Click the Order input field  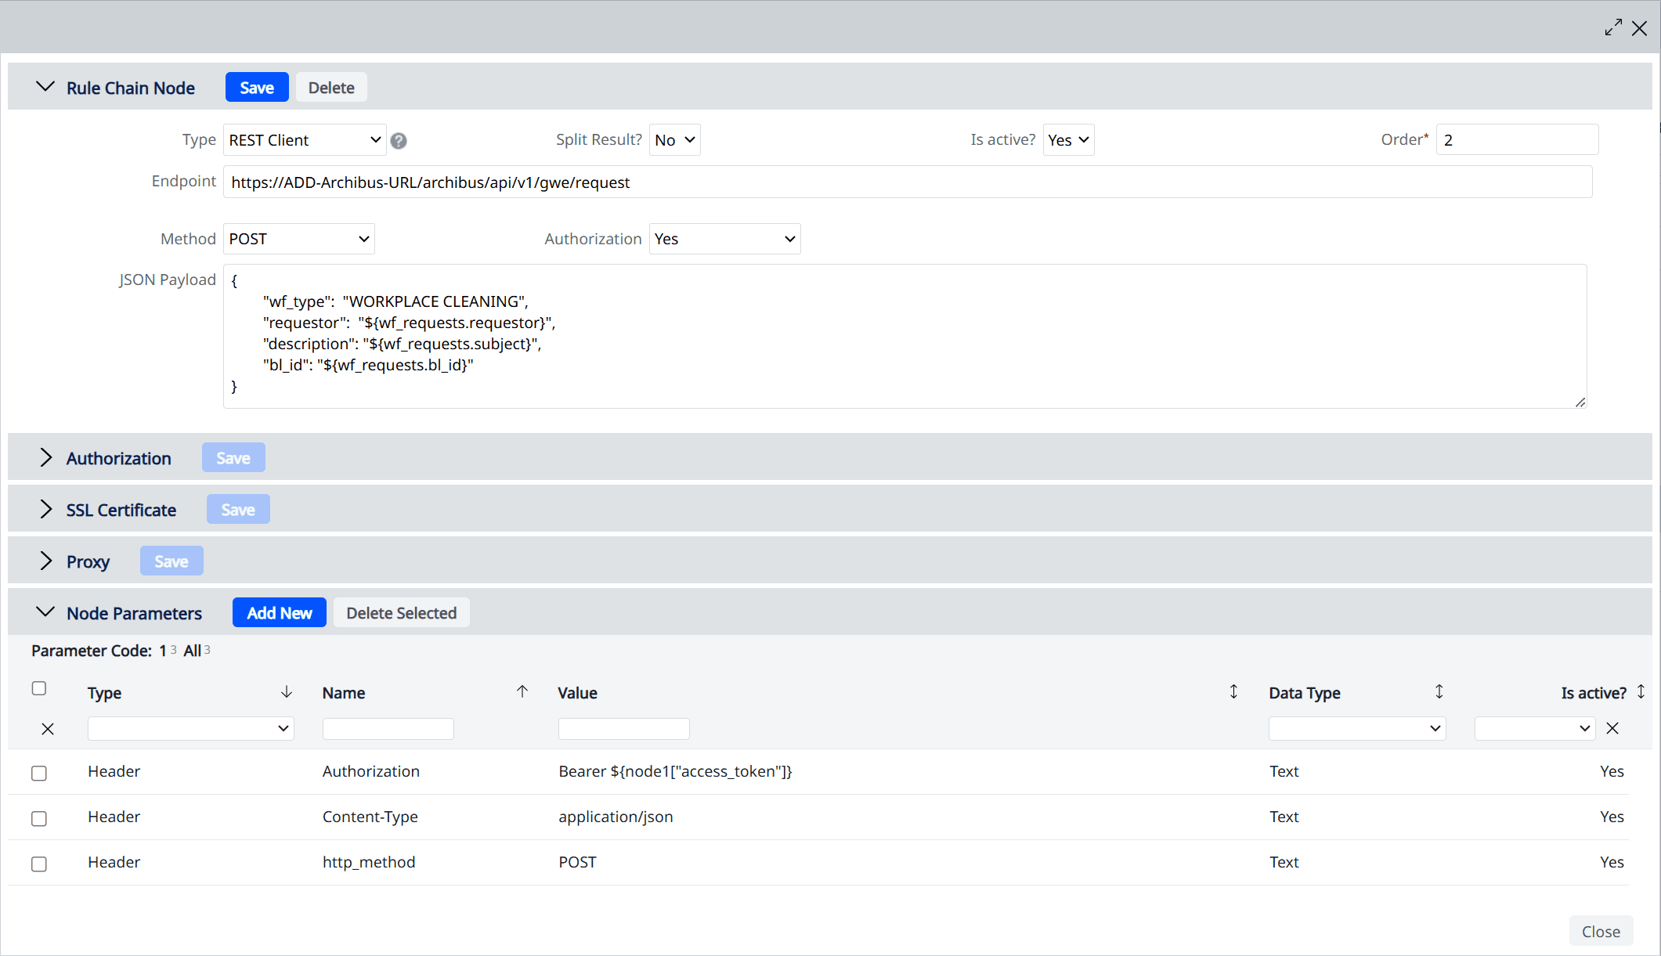point(1517,140)
